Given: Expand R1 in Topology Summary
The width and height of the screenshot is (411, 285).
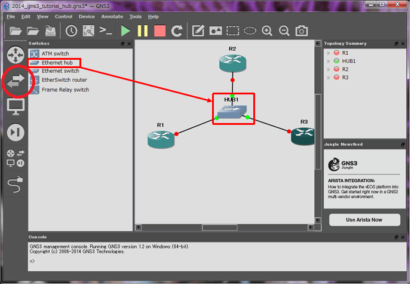Looking at the screenshot, I should click(x=329, y=53).
